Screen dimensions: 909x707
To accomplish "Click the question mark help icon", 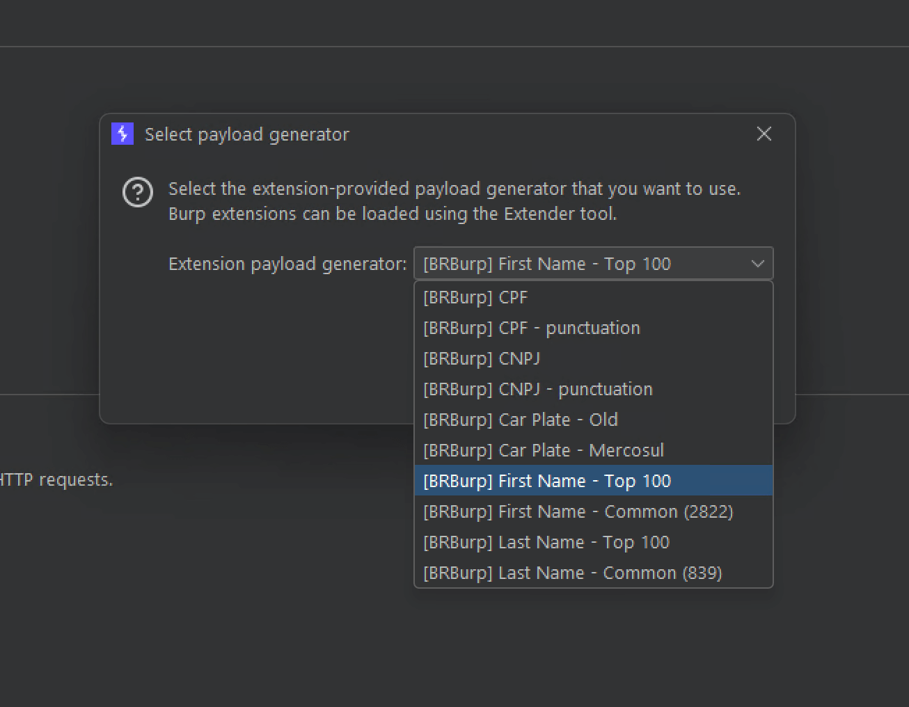I will coord(138,193).
